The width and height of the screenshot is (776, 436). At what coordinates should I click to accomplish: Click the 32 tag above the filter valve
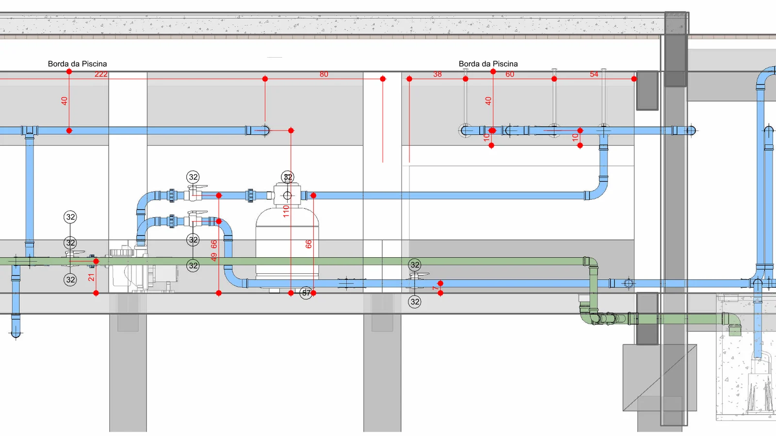click(x=288, y=177)
